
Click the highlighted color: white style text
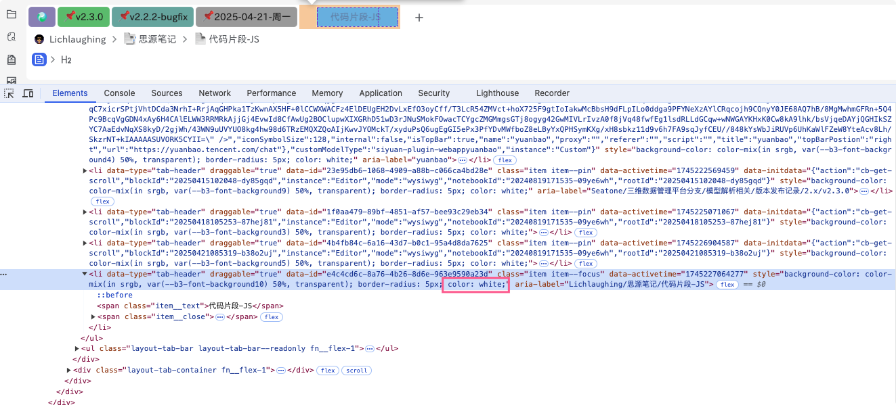(475, 285)
